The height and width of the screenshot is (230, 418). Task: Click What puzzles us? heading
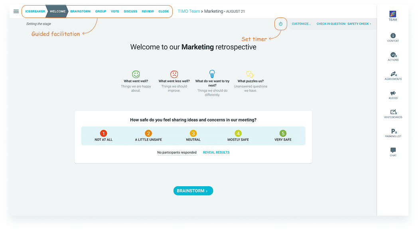[250, 81]
